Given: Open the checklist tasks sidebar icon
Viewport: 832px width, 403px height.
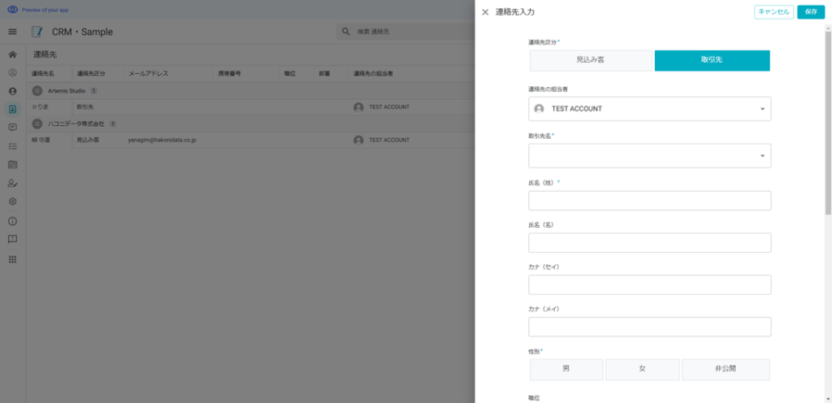Looking at the screenshot, I should click(13, 145).
